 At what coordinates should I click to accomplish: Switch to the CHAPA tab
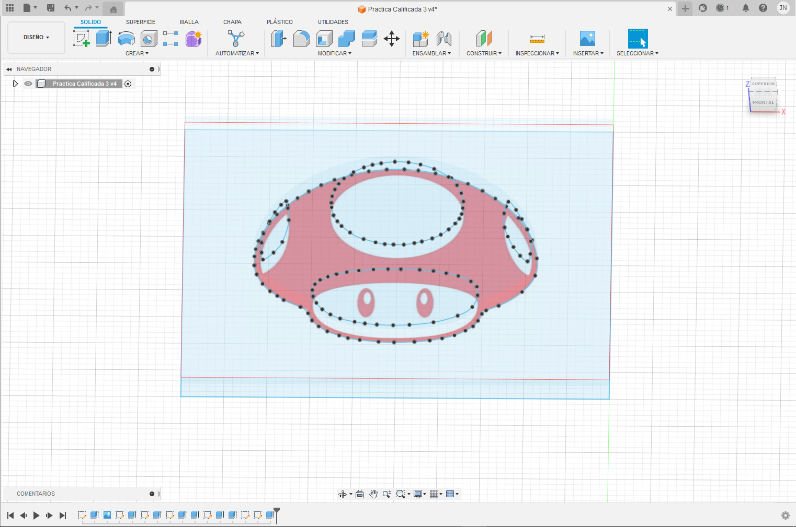coord(232,22)
